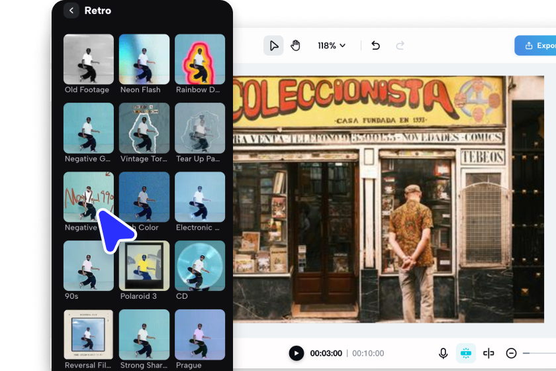
Task: Open the 118% zoom dropdown
Action: pyautogui.click(x=331, y=46)
